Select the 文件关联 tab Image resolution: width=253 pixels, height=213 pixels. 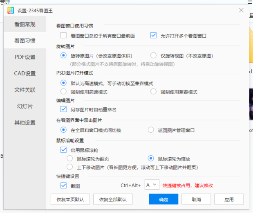25,90
